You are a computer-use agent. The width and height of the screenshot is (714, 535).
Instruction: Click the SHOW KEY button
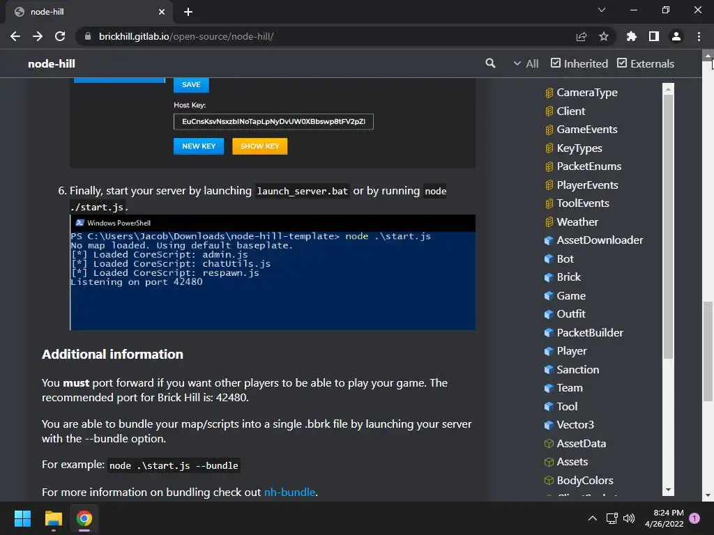(259, 146)
